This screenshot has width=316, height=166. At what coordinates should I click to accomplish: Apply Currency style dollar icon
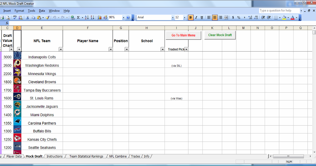point(233,17)
